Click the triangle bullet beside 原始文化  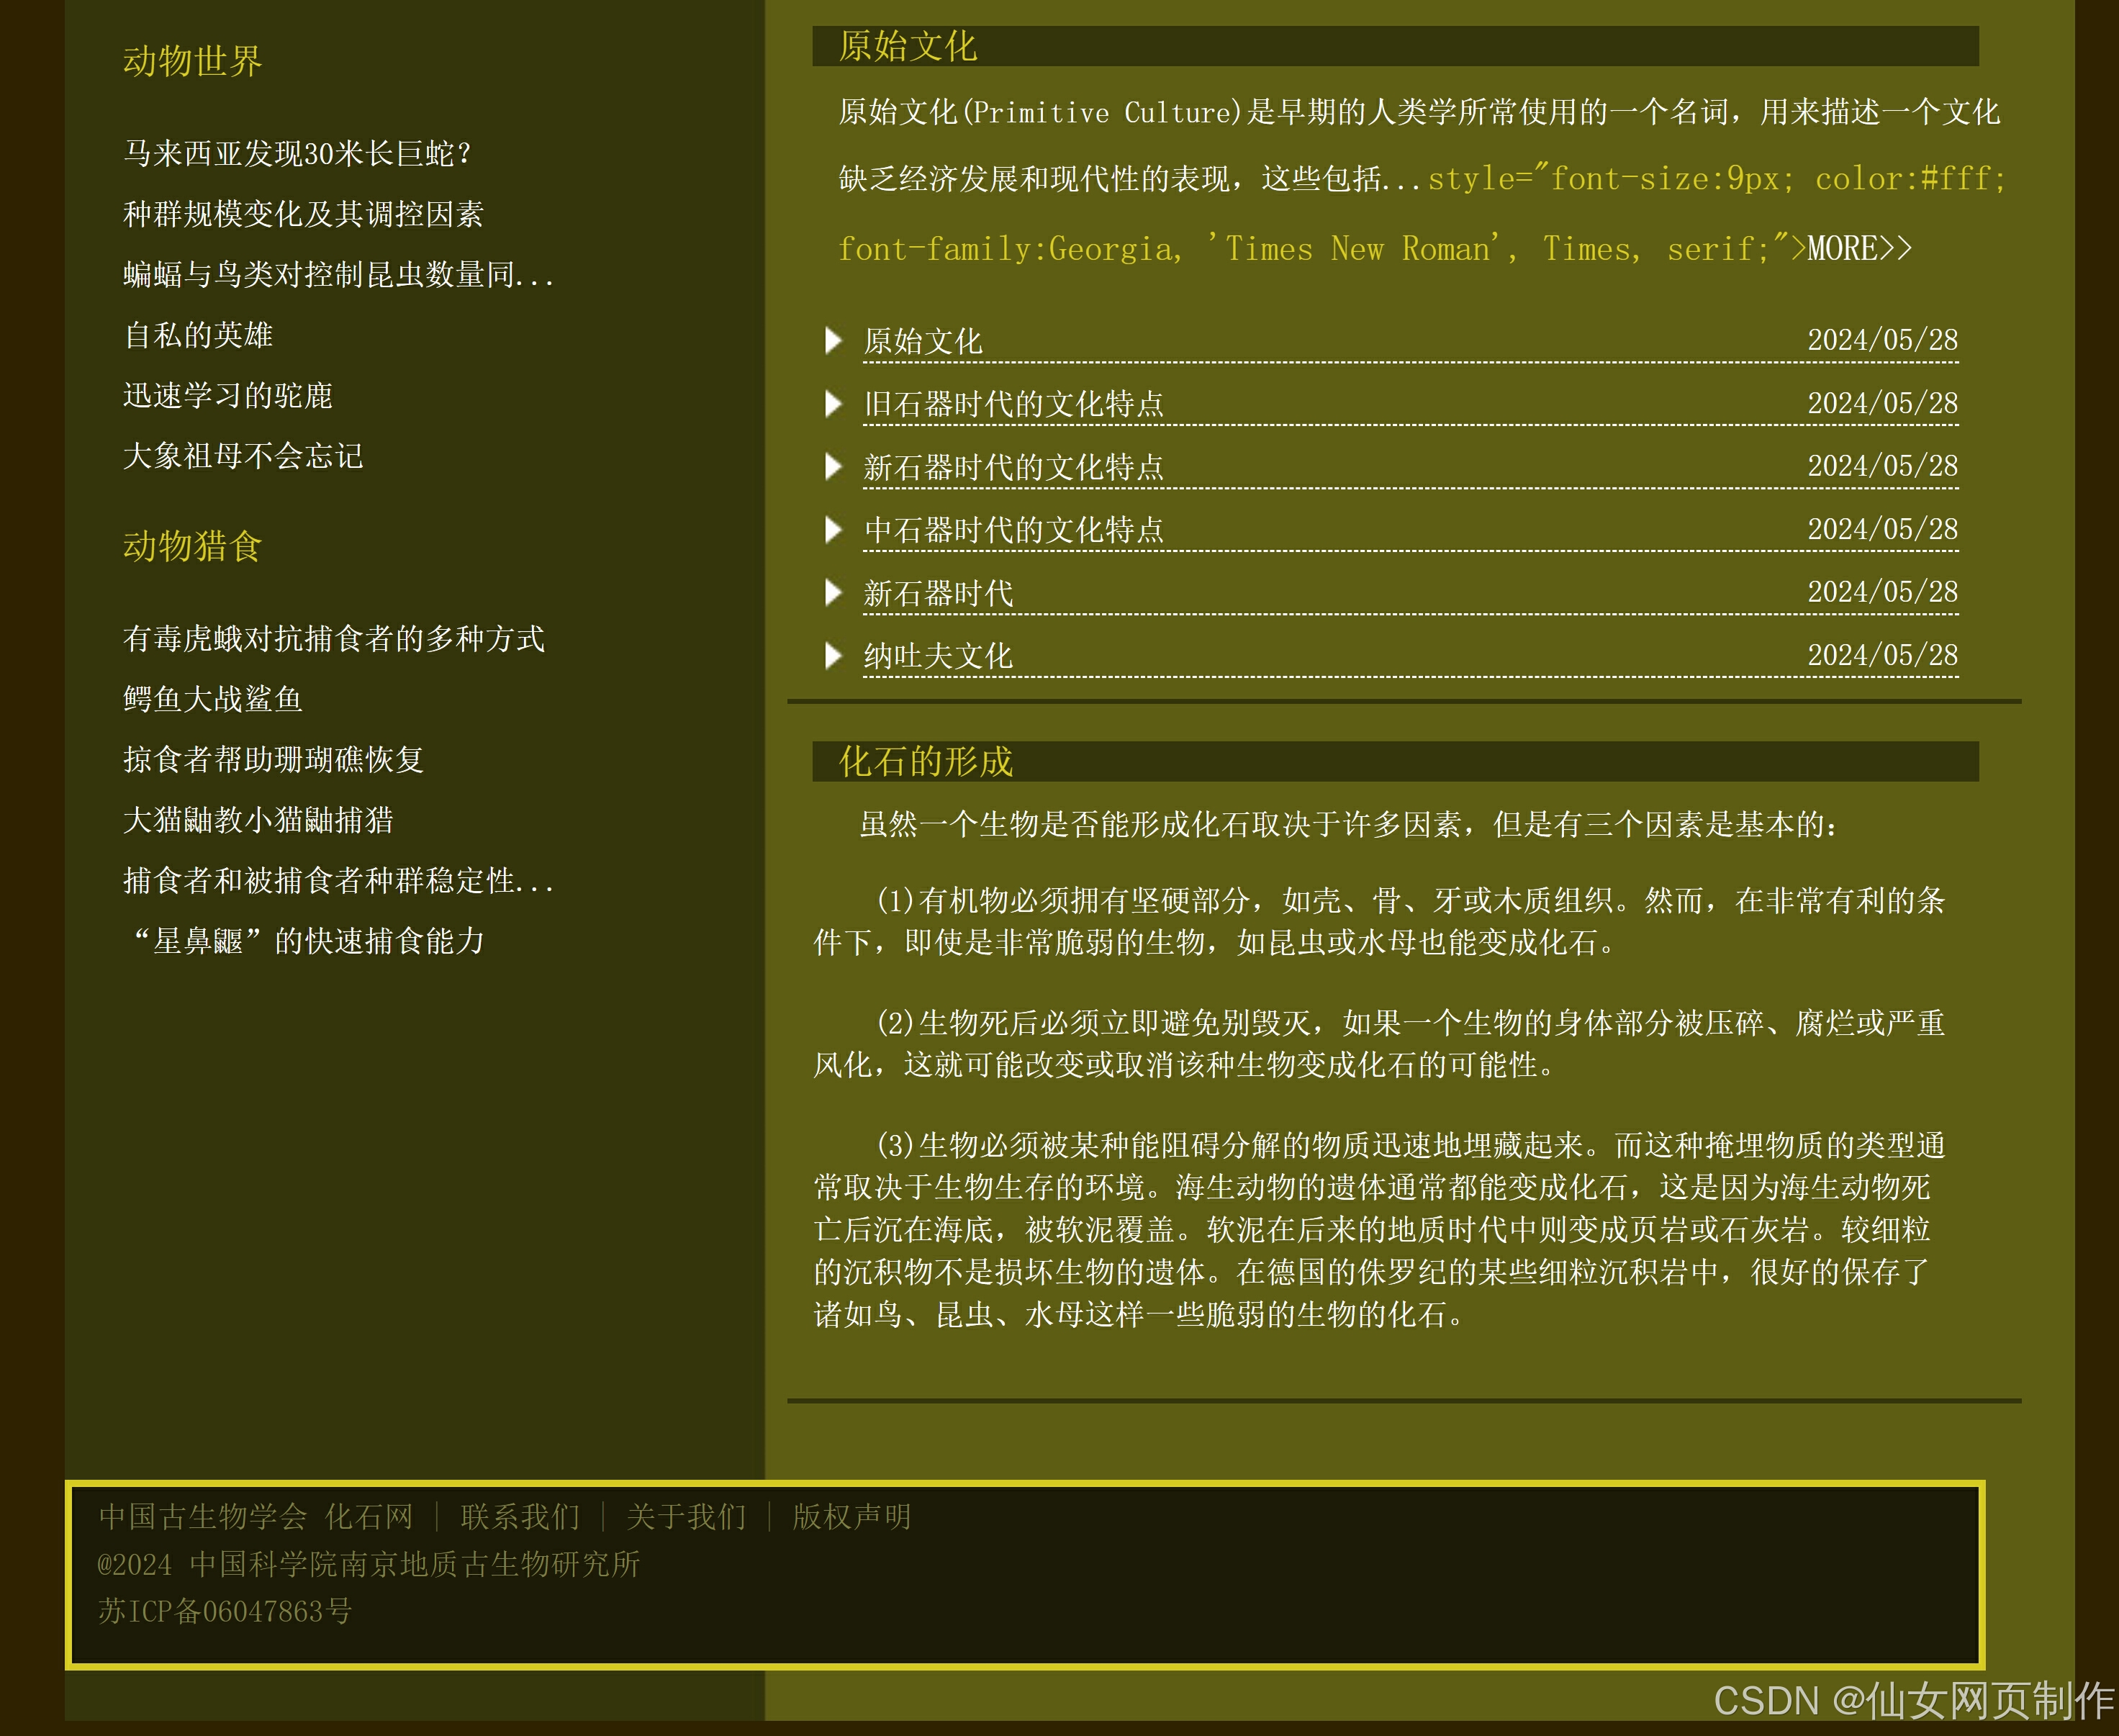[833, 341]
